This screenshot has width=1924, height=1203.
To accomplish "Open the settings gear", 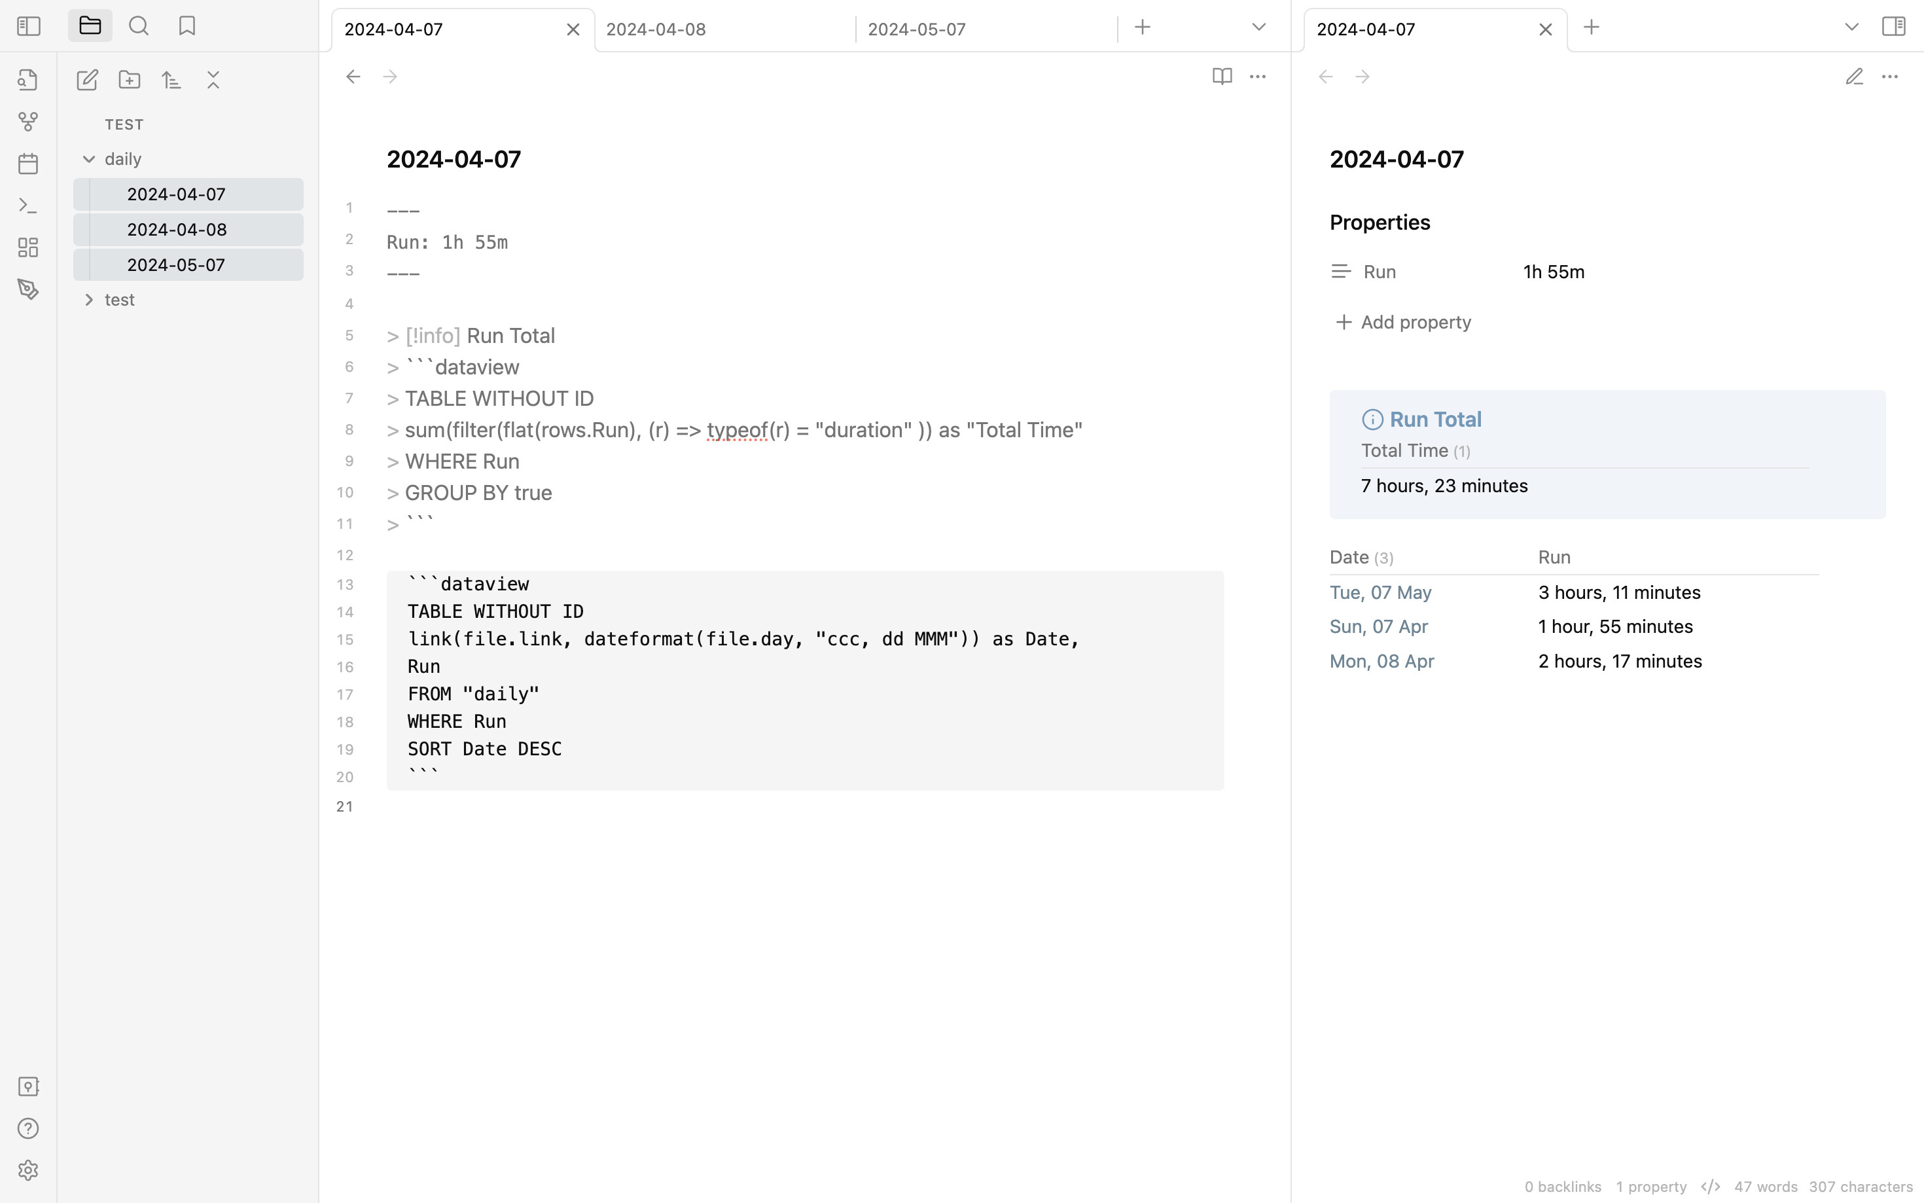I will pos(28,1170).
